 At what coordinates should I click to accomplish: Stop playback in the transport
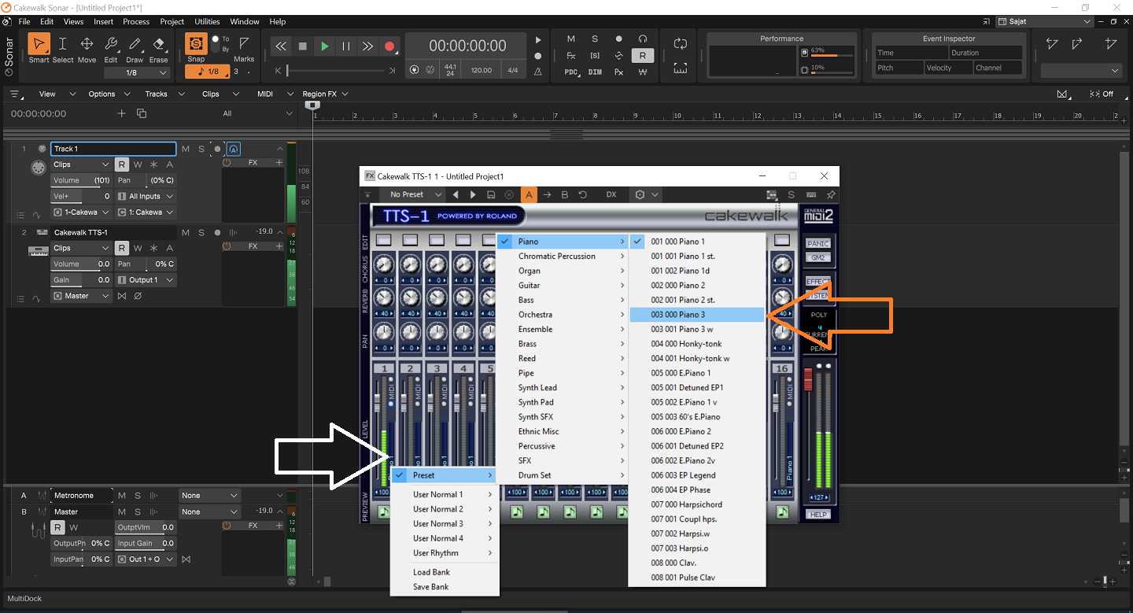[x=303, y=46]
